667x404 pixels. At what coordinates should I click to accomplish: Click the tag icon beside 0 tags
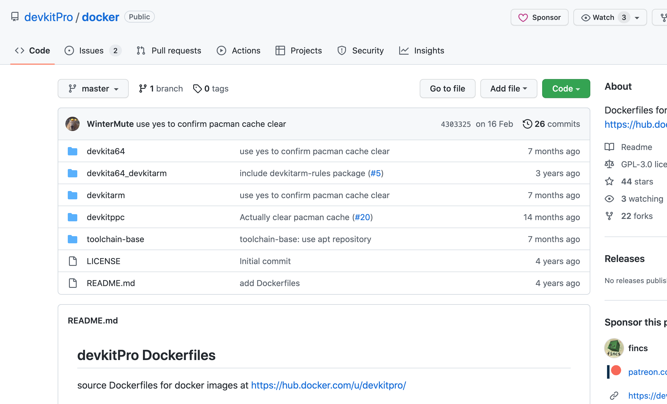tap(197, 89)
